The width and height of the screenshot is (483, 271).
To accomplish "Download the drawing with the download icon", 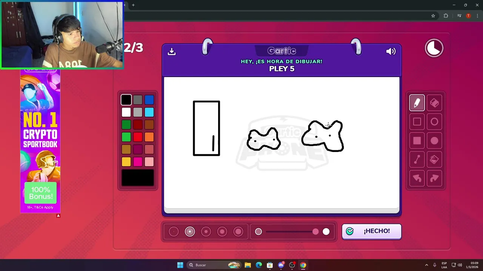I will coord(172,52).
